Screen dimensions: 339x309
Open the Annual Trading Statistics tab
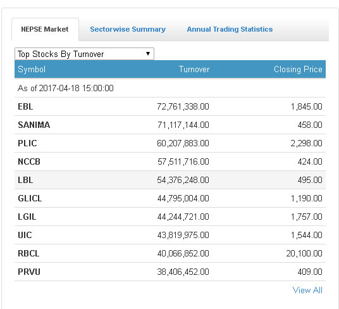click(230, 29)
